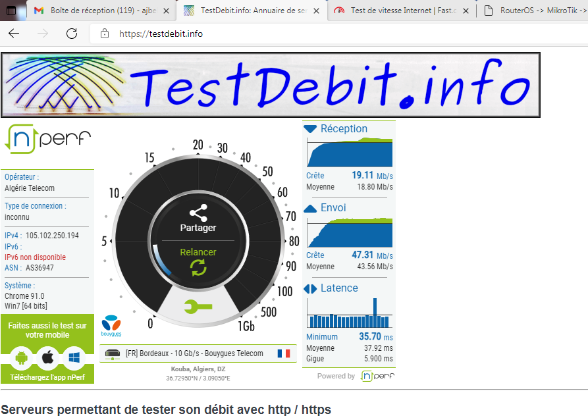This screenshot has width=588, height=416.
Task: Click the Android app download icon
Action: [22, 357]
